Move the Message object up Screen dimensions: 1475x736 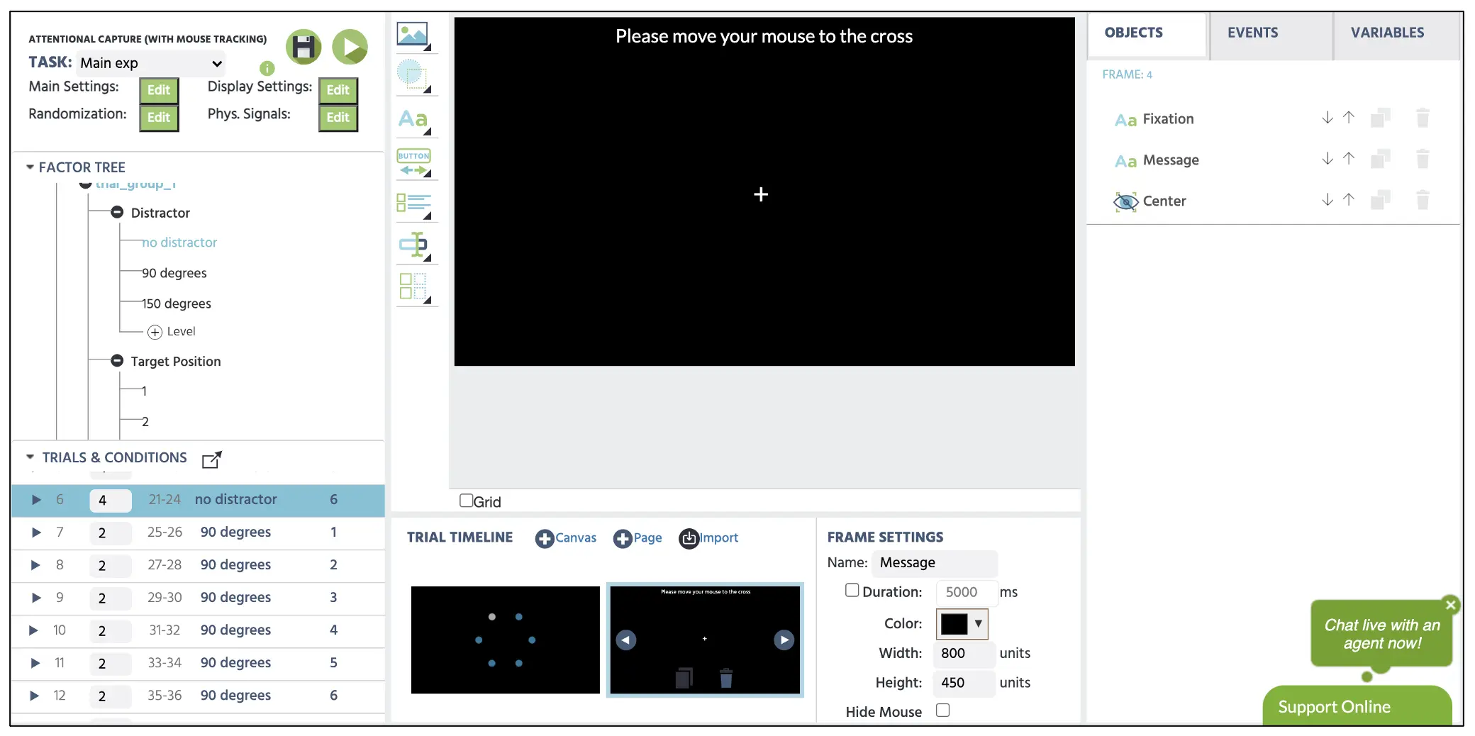[x=1349, y=159]
